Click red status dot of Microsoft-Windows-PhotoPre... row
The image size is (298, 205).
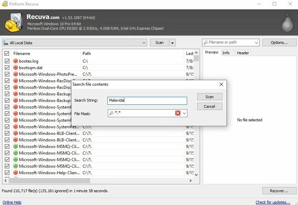click(x=16, y=74)
